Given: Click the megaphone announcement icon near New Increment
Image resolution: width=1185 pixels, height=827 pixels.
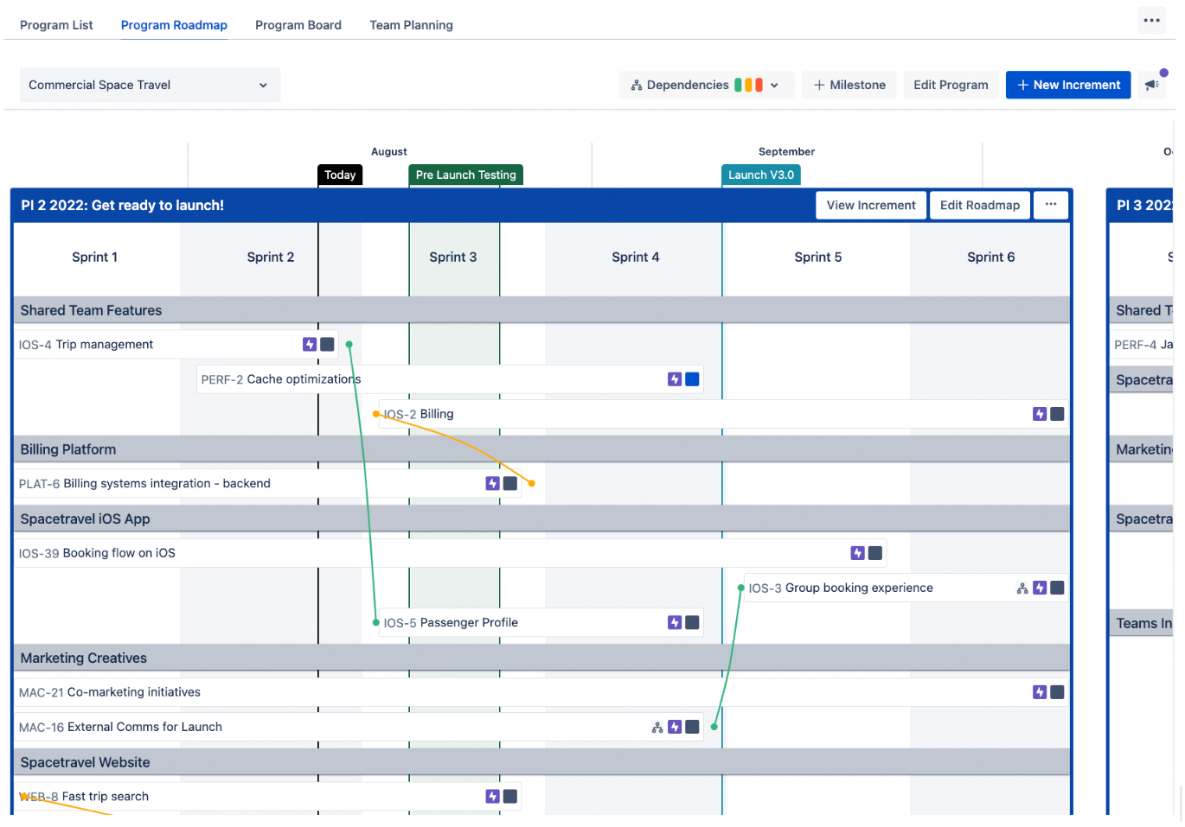Looking at the screenshot, I should click(1150, 84).
